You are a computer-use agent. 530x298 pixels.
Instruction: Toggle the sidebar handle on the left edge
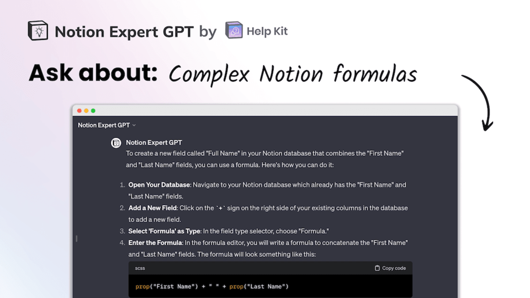click(x=76, y=238)
